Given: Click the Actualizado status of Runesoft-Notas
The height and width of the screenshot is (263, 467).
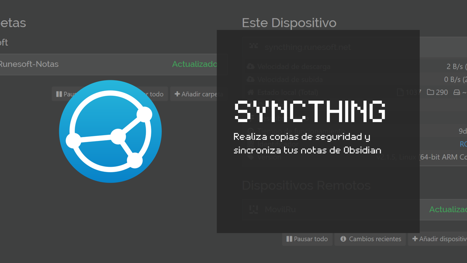Looking at the screenshot, I should pyautogui.click(x=194, y=64).
